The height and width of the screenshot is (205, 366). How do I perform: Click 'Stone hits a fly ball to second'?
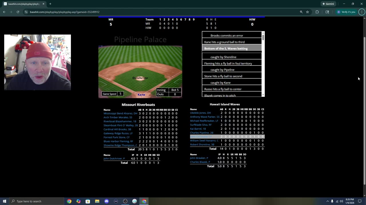click(223, 76)
